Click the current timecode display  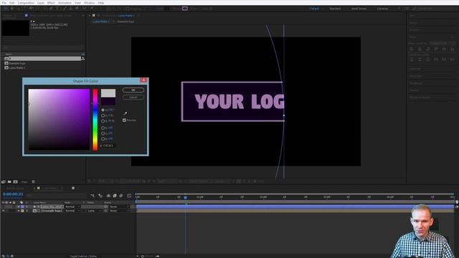tap(13, 194)
